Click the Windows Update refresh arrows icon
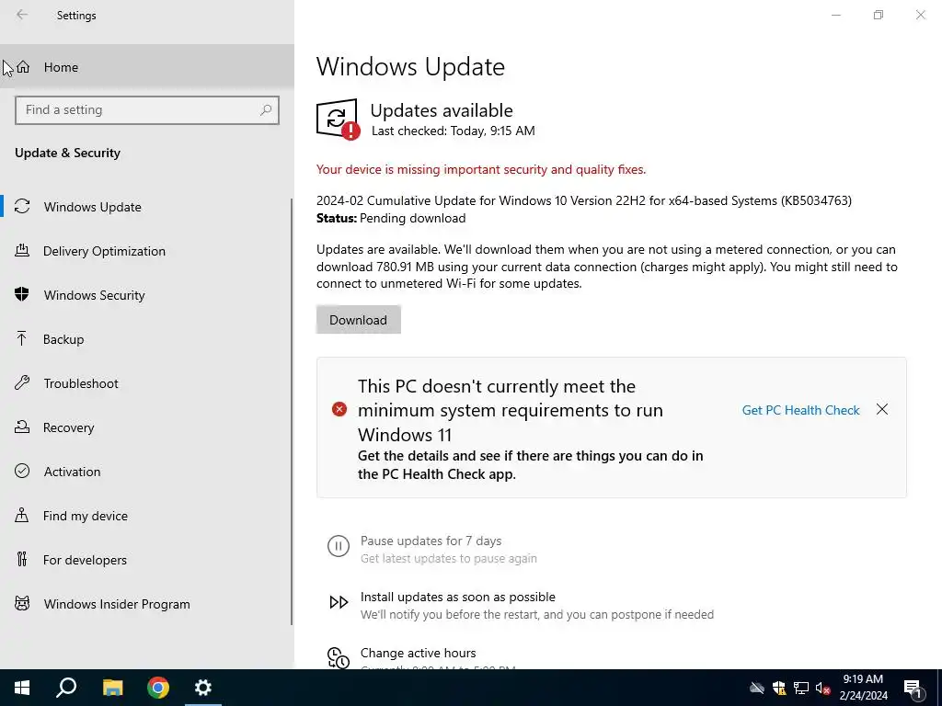 [x=22, y=207]
